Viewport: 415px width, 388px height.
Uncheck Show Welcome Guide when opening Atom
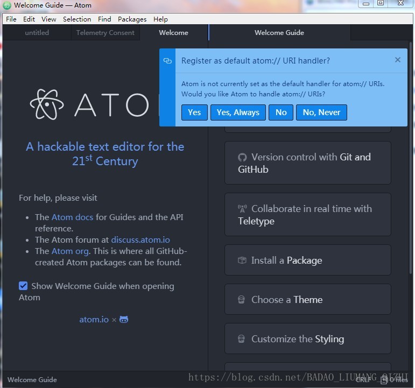pyautogui.click(x=23, y=286)
